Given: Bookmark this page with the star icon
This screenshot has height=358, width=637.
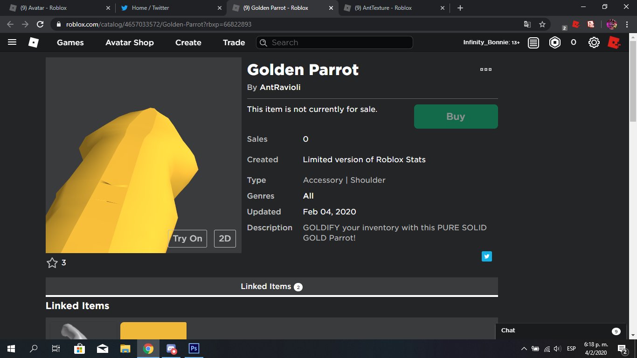Looking at the screenshot, I should pos(542,24).
